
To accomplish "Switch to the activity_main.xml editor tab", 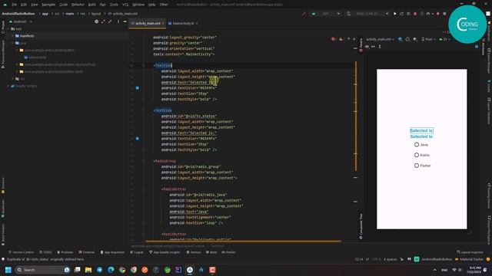I will tap(148, 24).
